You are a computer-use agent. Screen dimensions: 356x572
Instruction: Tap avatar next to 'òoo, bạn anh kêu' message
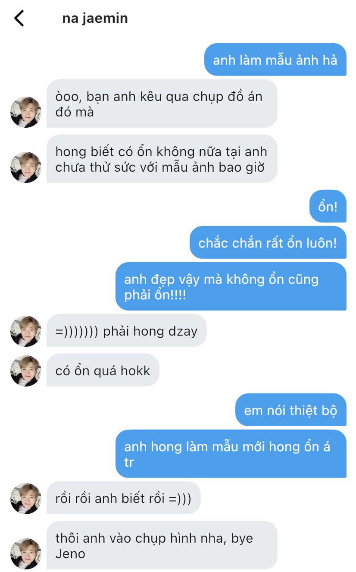pyautogui.click(x=26, y=112)
